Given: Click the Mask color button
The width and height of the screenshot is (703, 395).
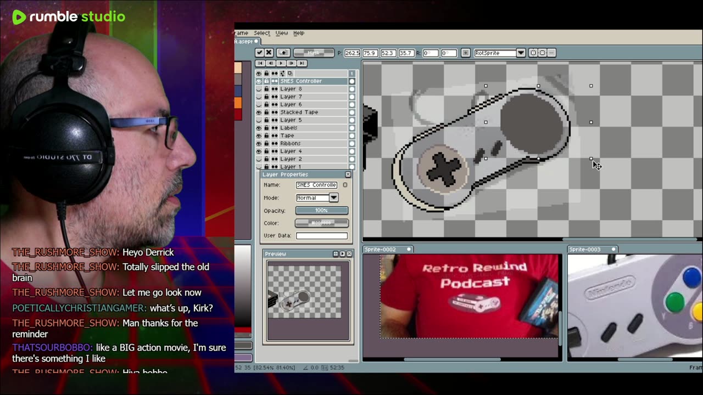Looking at the screenshot, I should (x=313, y=53).
